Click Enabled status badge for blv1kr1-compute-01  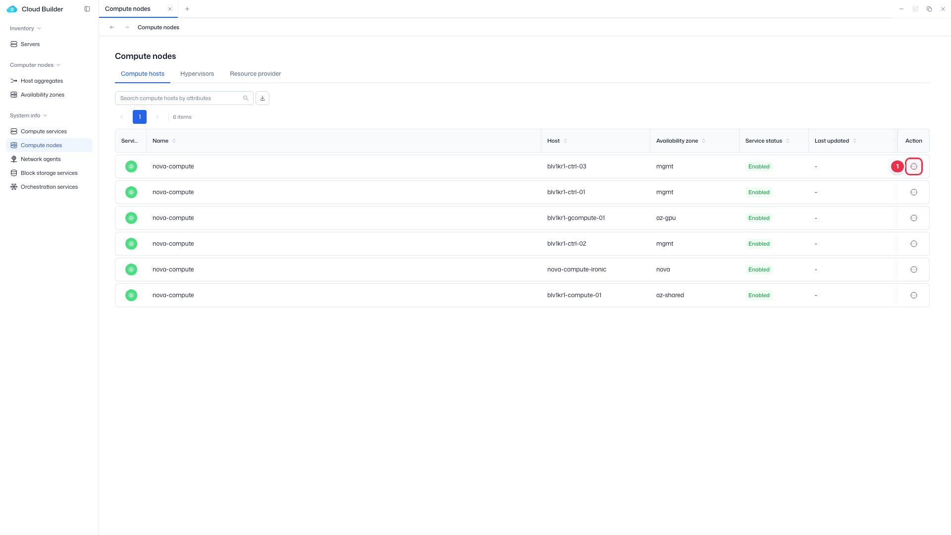[x=759, y=295]
